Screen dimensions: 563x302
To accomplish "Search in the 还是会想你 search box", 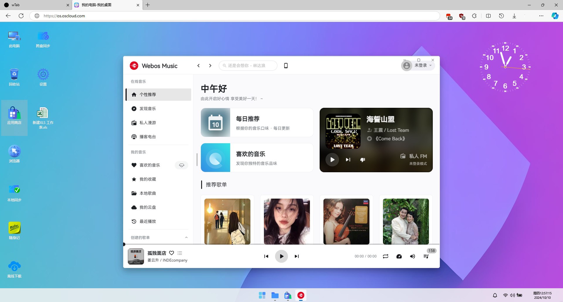I will click(248, 66).
